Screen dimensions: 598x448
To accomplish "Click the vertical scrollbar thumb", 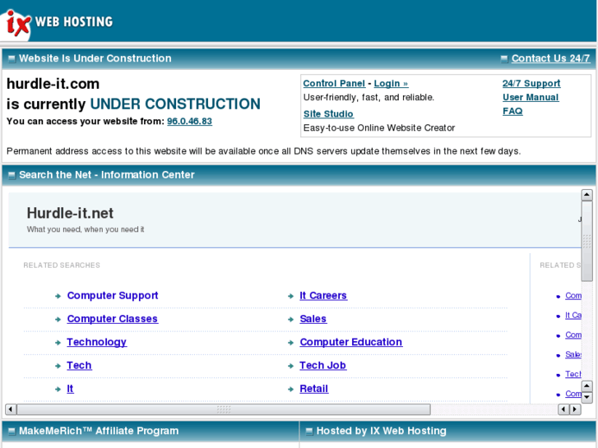I will click(x=586, y=241).
